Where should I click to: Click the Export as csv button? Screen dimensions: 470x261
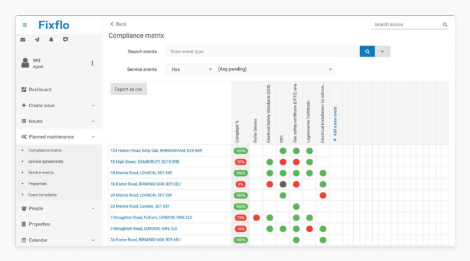tap(128, 89)
